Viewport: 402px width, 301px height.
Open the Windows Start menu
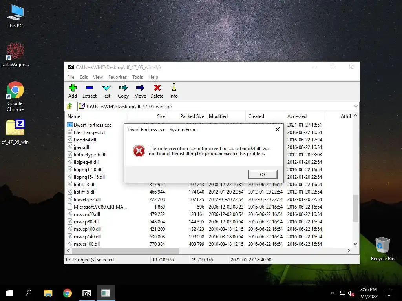[x=9, y=293]
